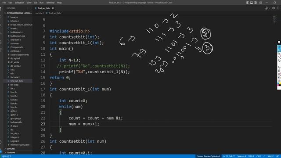
Task: Open the Customize Layout icon
Action: coord(260,3)
